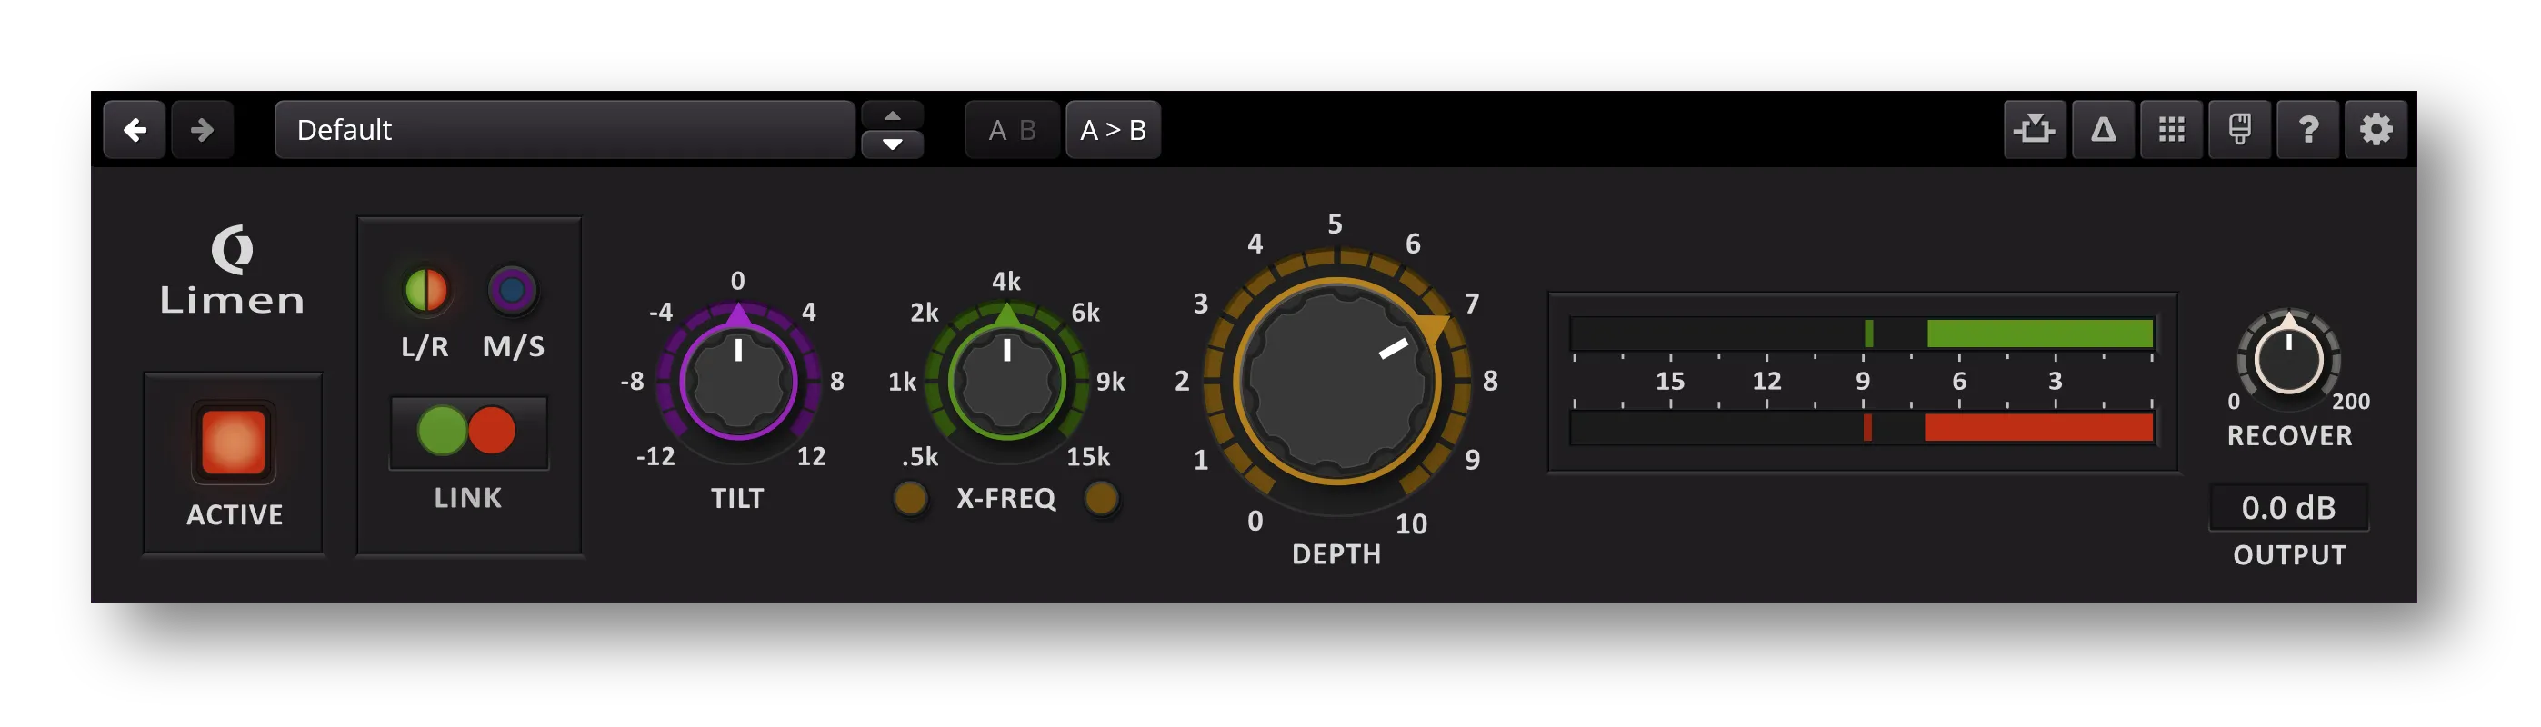Image resolution: width=2541 pixels, height=727 pixels.
Task: Click the OUTPUT label text
Action: point(2289,555)
